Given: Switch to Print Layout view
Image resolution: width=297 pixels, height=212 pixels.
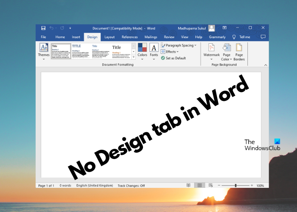Looking at the screenshot, I should pyautogui.click(x=199, y=185).
